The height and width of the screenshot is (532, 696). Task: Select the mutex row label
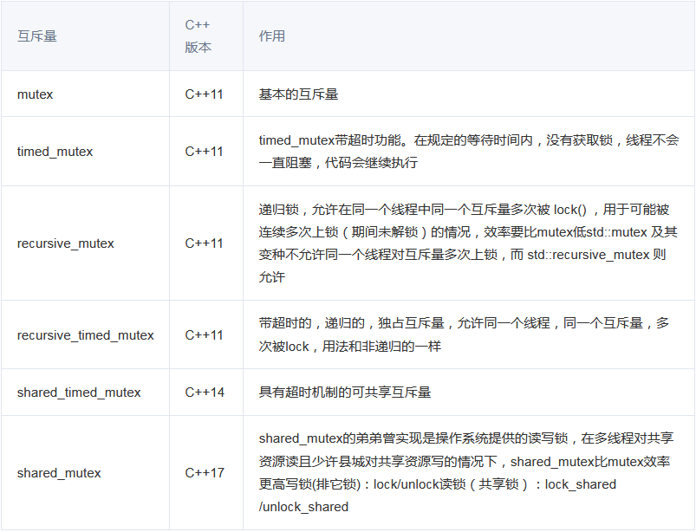coord(35,94)
